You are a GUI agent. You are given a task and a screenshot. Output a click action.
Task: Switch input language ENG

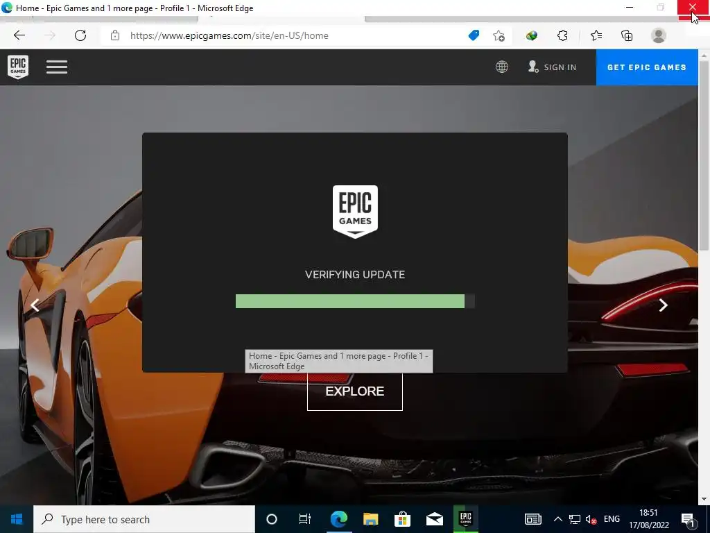pyautogui.click(x=612, y=519)
